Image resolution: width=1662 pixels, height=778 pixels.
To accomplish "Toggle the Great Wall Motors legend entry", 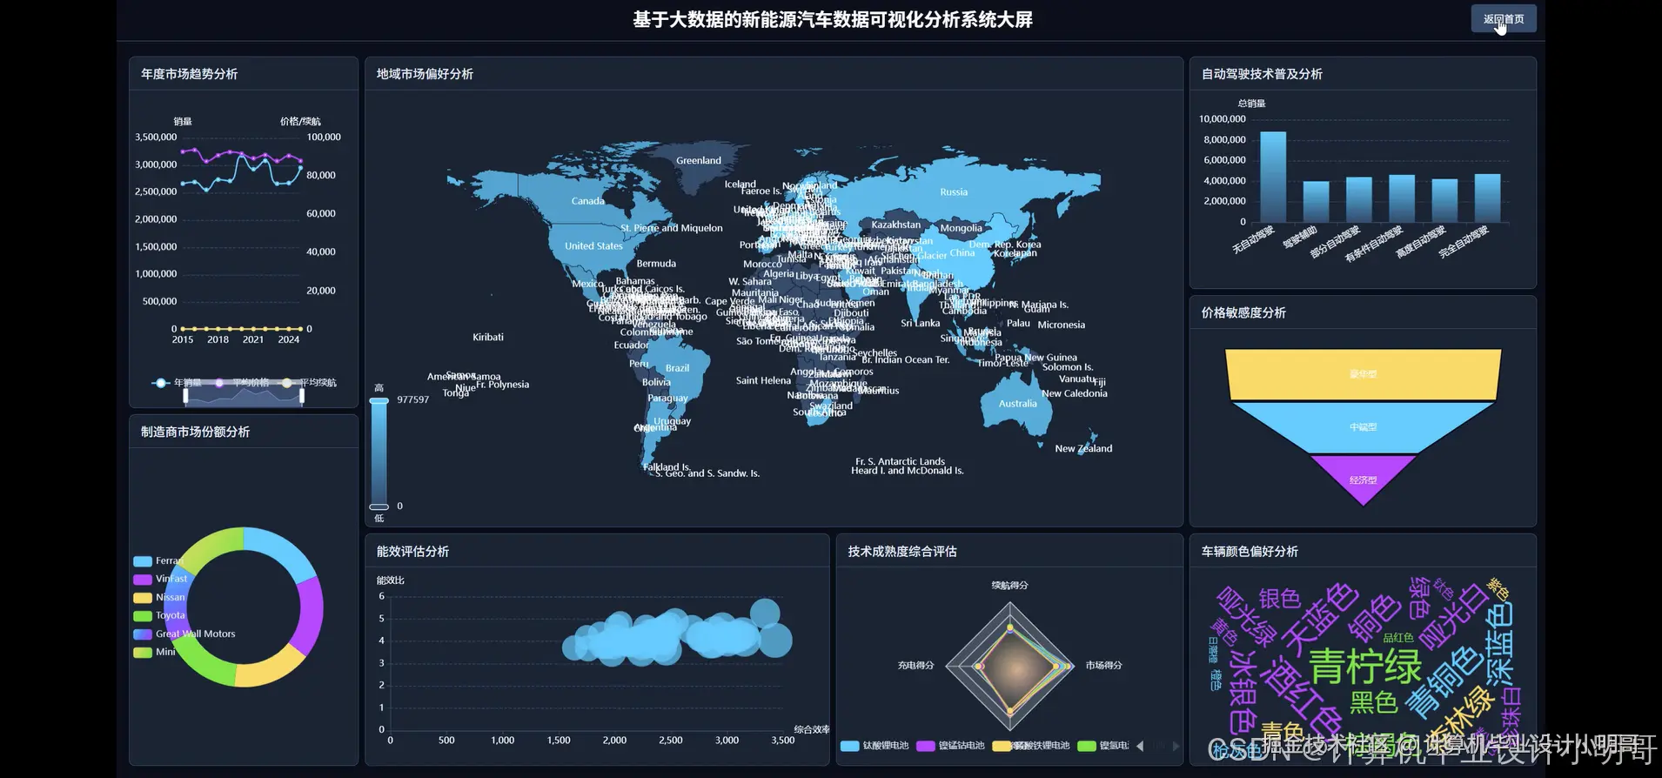I will point(184,634).
